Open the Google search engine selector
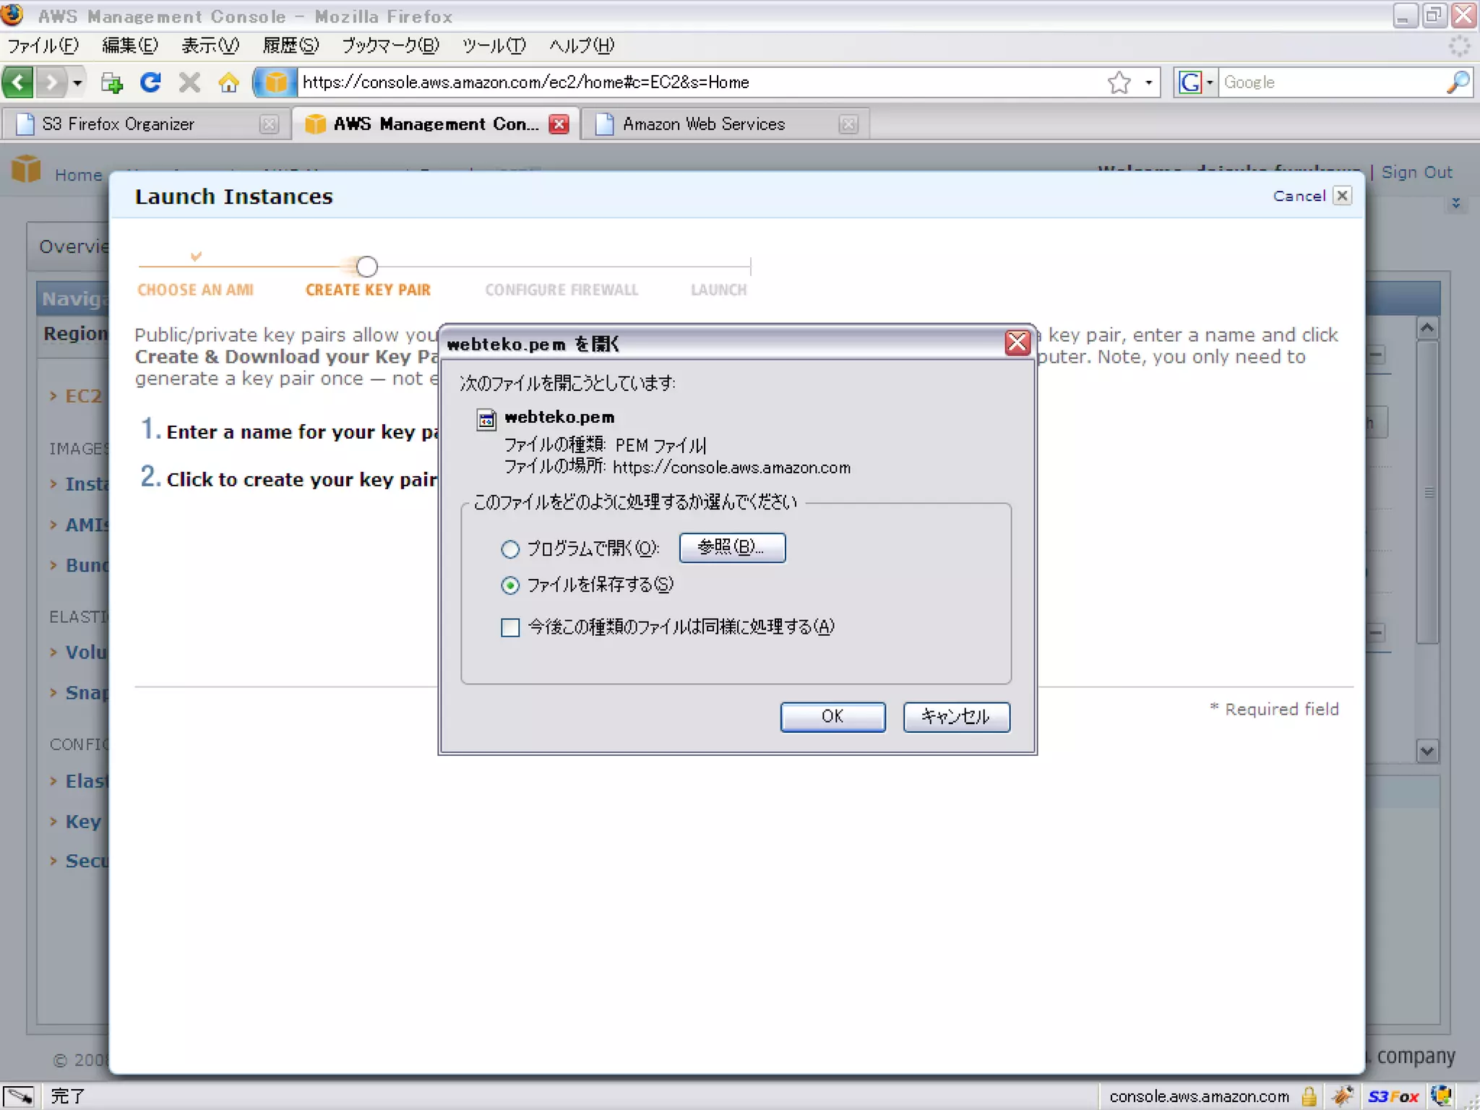 pyautogui.click(x=1196, y=82)
